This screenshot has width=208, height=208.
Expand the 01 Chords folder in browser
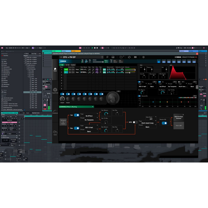pyautogui.click(x=27, y=67)
